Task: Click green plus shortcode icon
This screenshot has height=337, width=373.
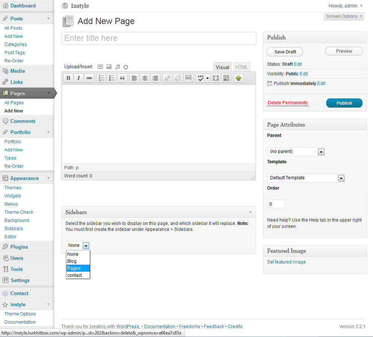Action: click(x=239, y=78)
